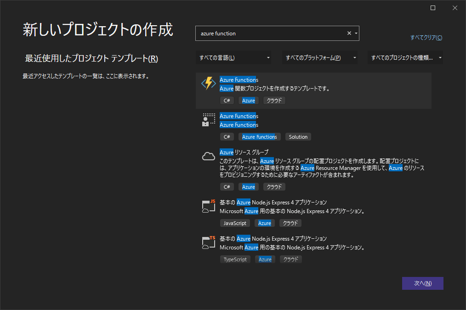Open the すべての言語 language filter dropdown
This screenshot has height=310, width=466.
233,57
